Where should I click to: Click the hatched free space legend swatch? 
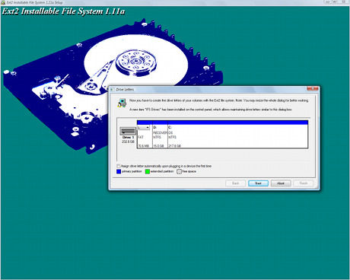(x=179, y=171)
